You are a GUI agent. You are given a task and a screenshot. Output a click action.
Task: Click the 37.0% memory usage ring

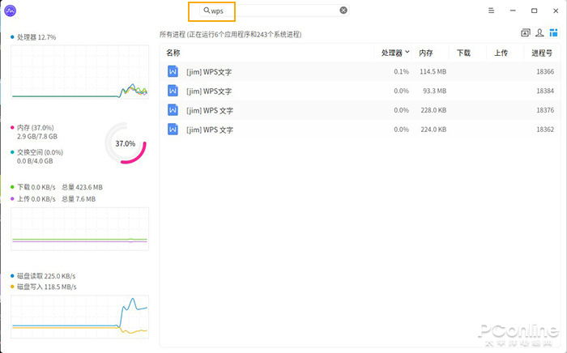coord(125,143)
